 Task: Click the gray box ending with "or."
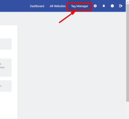[6, 86]
